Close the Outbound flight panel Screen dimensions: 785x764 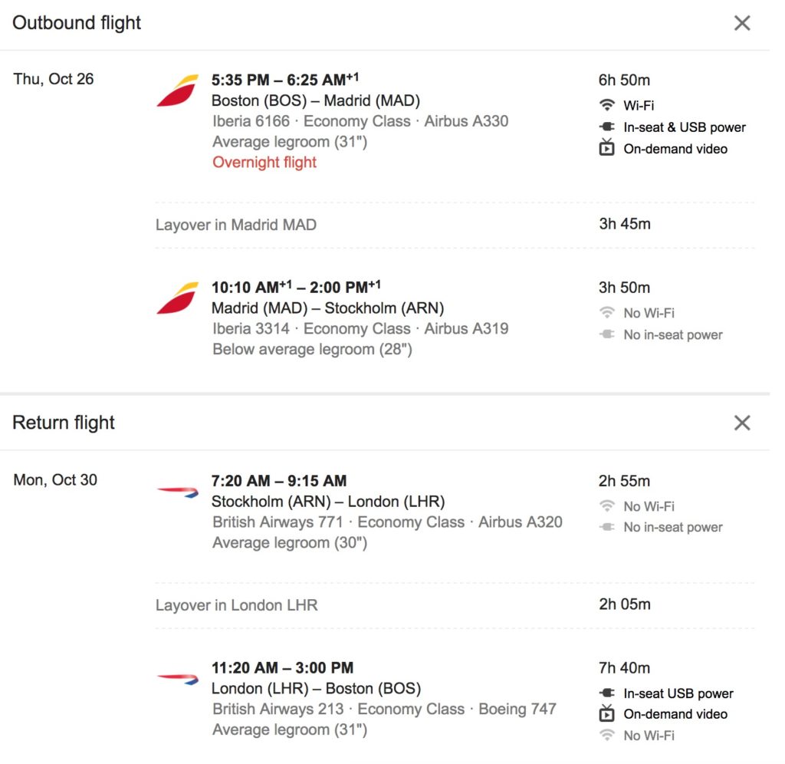click(x=741, y=23)
